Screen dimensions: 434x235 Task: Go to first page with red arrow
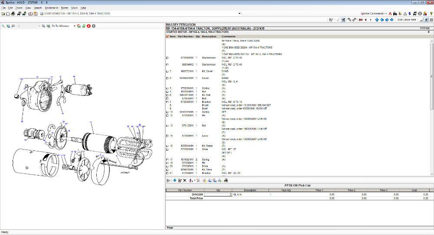[360, 20]
